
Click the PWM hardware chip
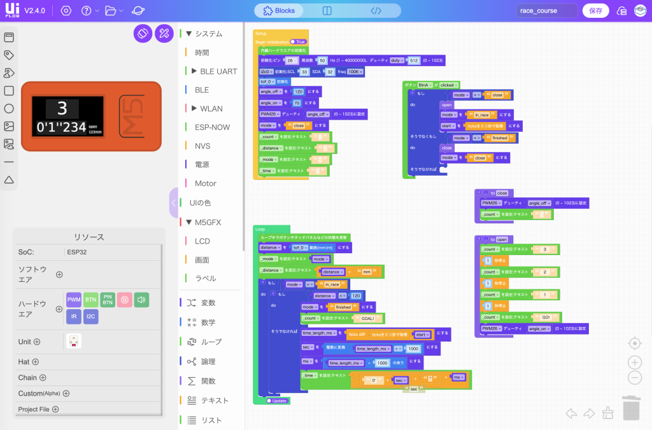[74, 300]
